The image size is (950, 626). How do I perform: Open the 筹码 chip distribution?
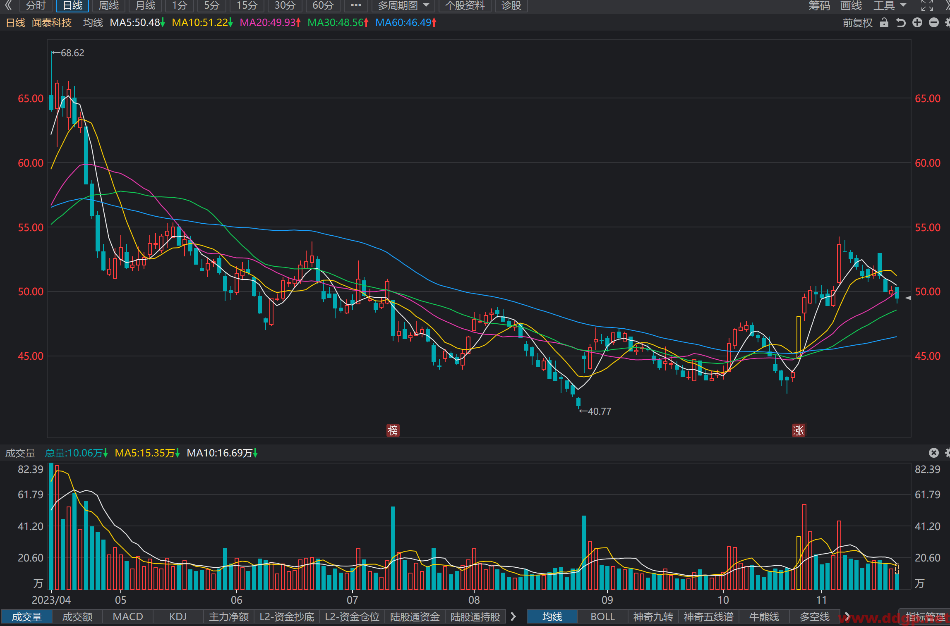pos(819,5)
